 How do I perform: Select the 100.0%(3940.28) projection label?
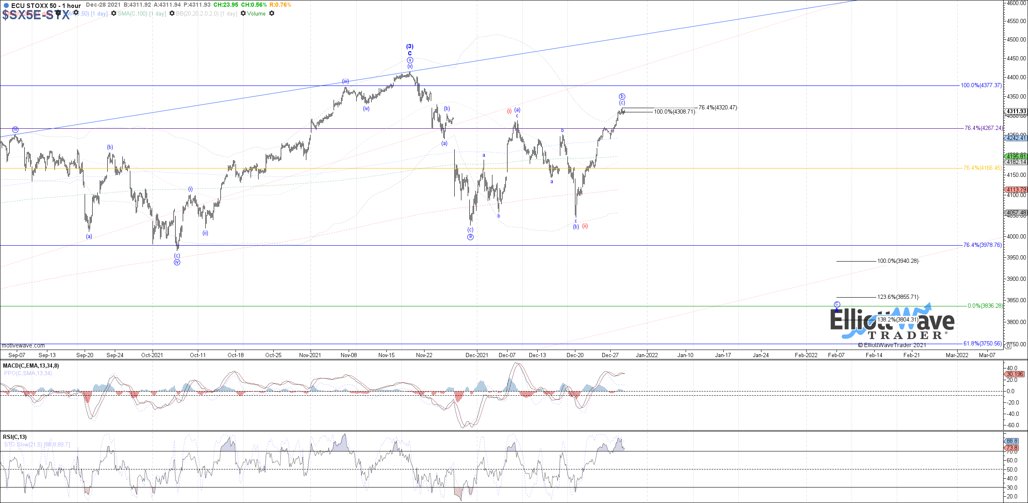tap(898, 261)
